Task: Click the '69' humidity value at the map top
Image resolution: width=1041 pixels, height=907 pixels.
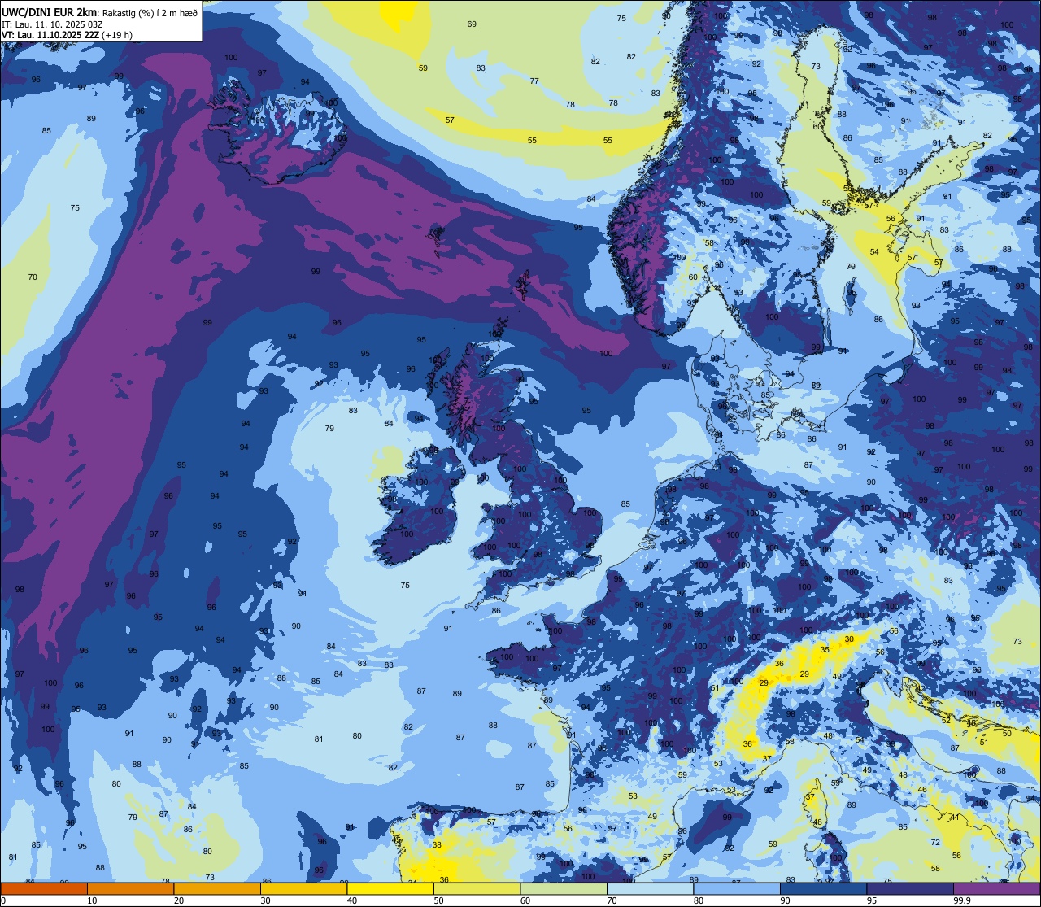Action: pos(472,24)
